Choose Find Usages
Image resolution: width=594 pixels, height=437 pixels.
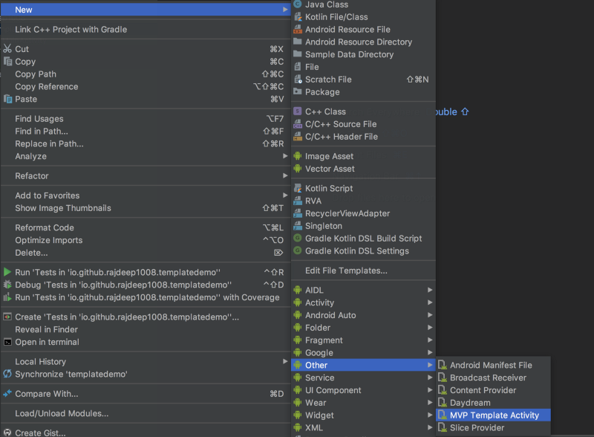point(146,119)
